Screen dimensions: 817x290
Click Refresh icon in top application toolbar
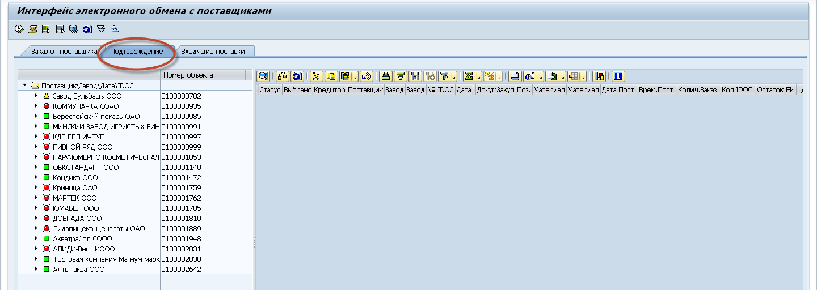87,28
